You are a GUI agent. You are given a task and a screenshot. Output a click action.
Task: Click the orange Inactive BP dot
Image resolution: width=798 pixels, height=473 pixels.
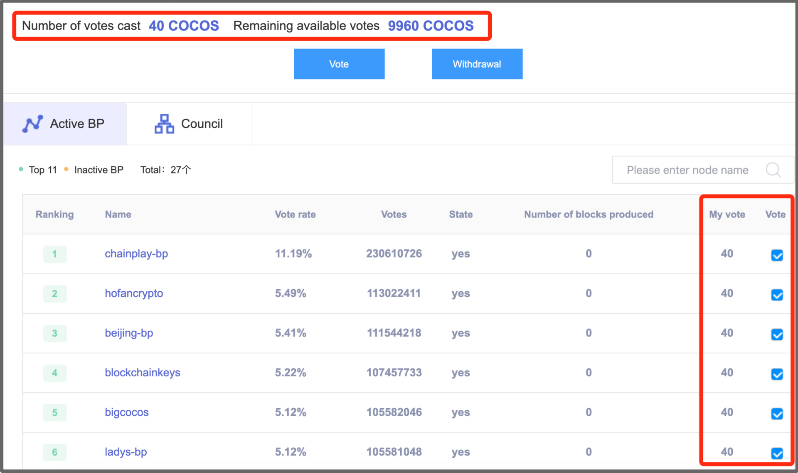click(66, 169)
